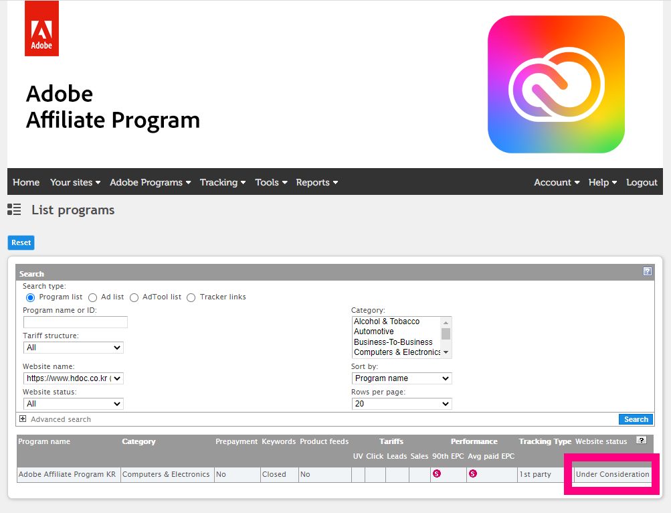
Task: Click the Creative Cloud rainbow logo
Action: pyautogui.click(x=556, y=84)
